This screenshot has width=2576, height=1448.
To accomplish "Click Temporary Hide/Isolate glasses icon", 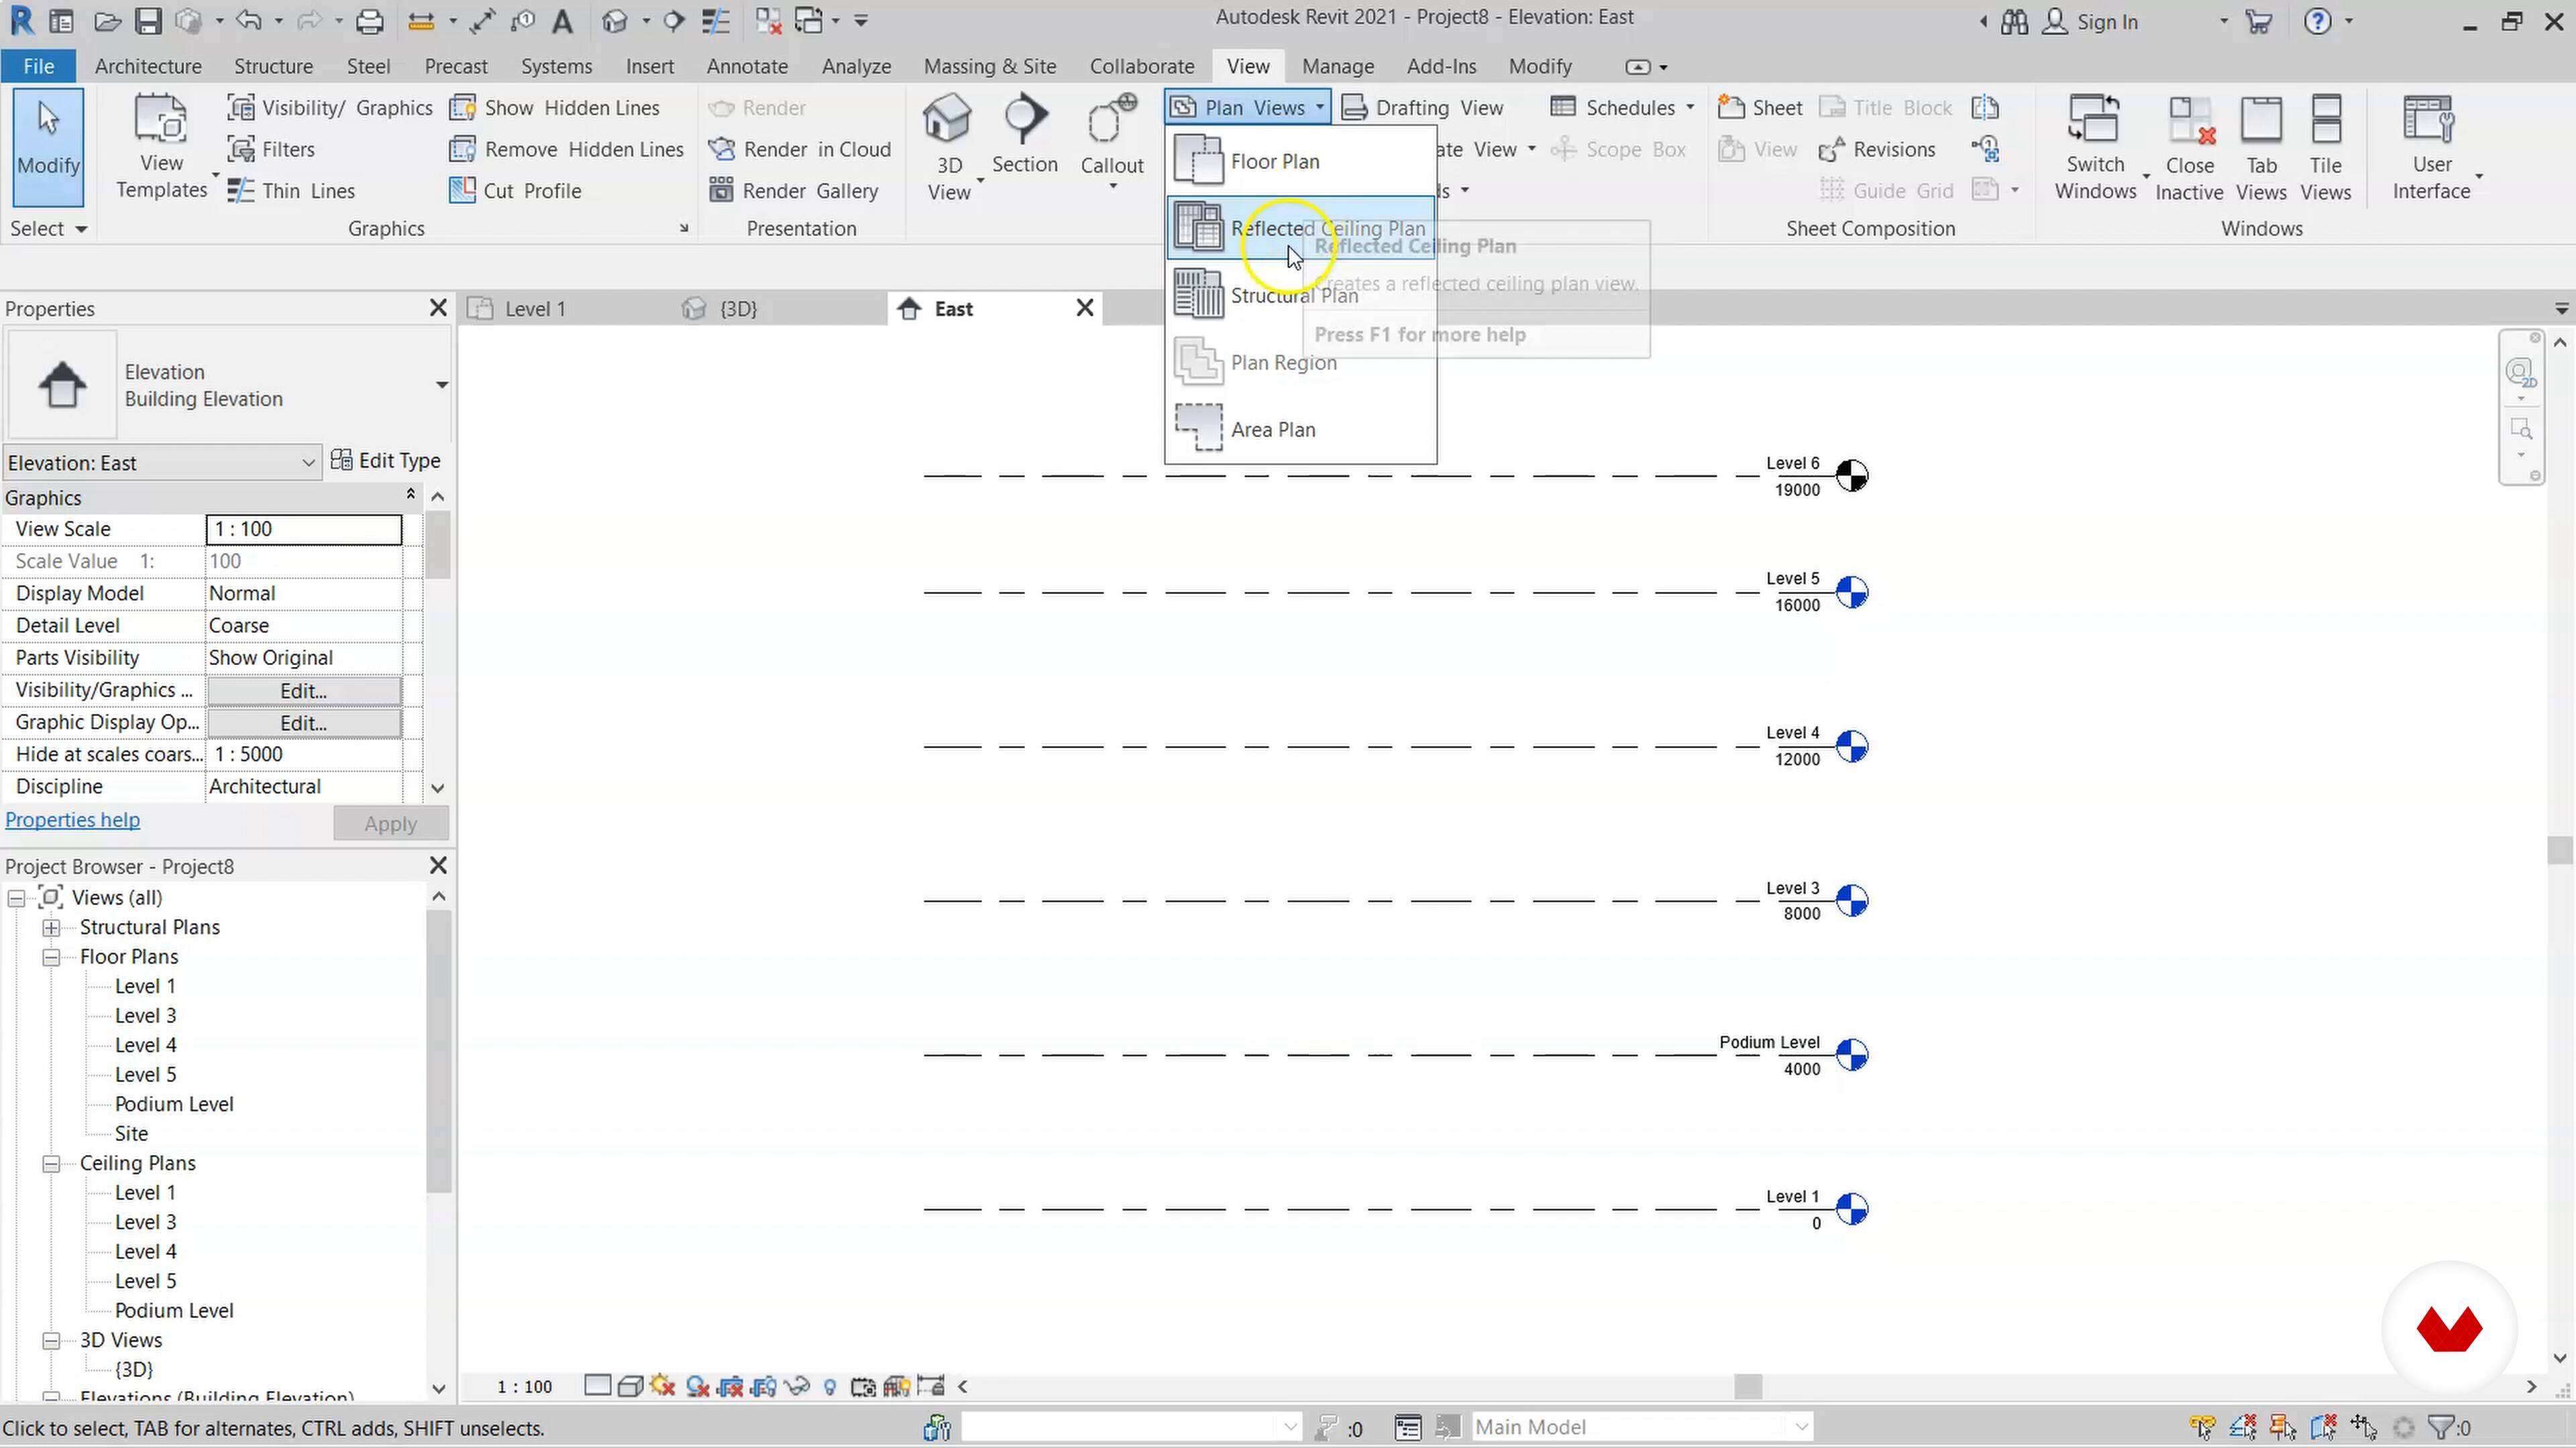I will 797,1387.
